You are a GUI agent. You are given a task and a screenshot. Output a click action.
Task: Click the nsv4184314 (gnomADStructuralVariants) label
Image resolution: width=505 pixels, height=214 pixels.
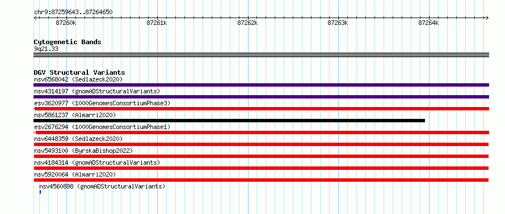click(97, 162)
